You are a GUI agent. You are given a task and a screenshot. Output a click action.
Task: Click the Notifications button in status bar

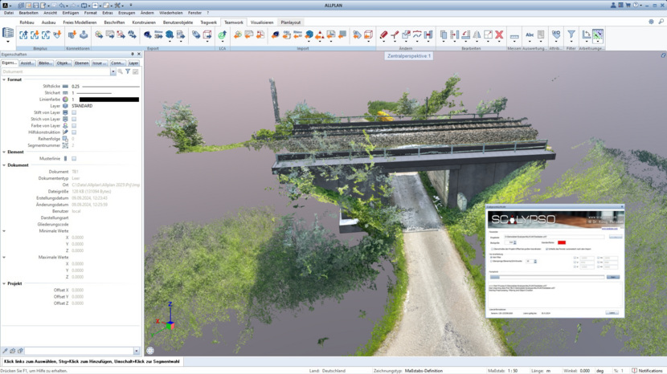(x=648, y=370)
